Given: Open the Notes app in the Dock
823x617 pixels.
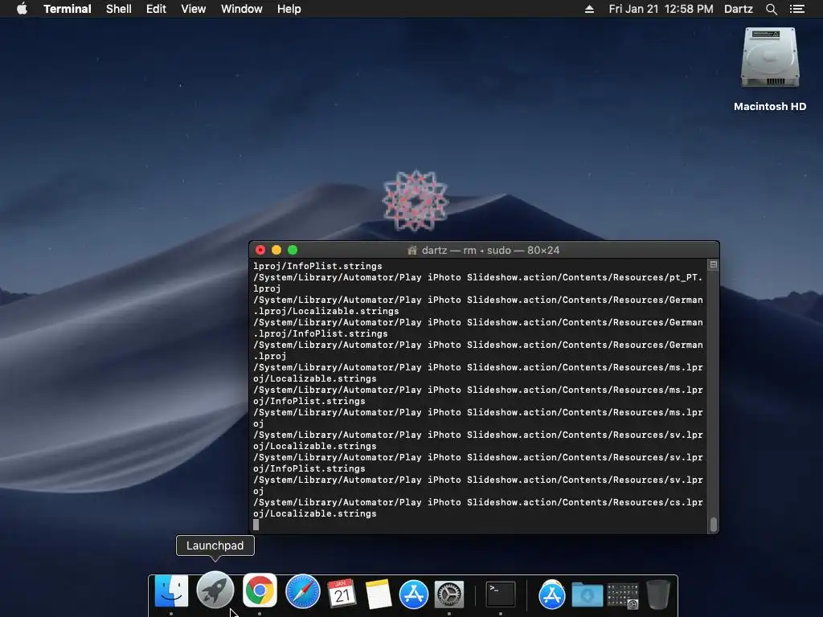Looking at the screenshot, I should pyautogui.click(x=378, y=594).
